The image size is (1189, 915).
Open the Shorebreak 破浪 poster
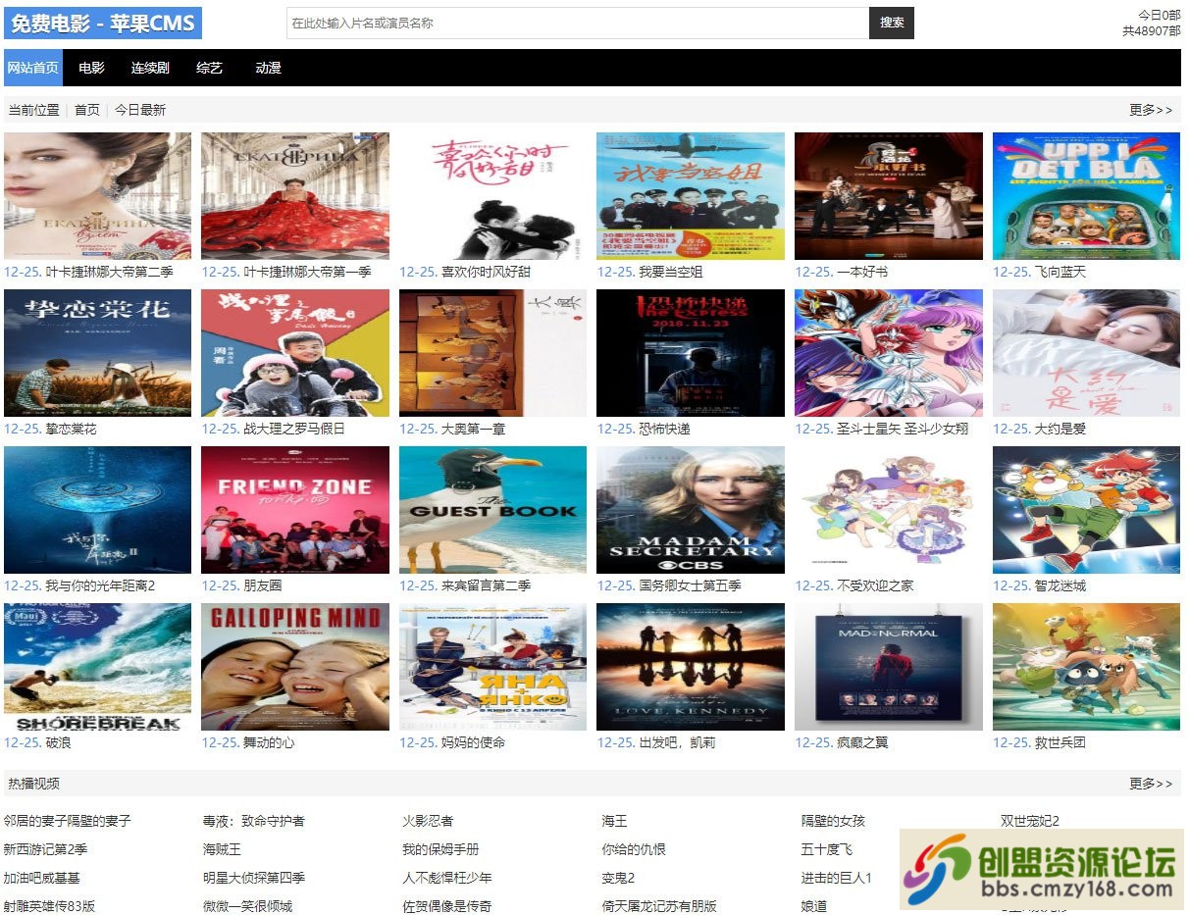pyautogui.click(x=98, y=667)
